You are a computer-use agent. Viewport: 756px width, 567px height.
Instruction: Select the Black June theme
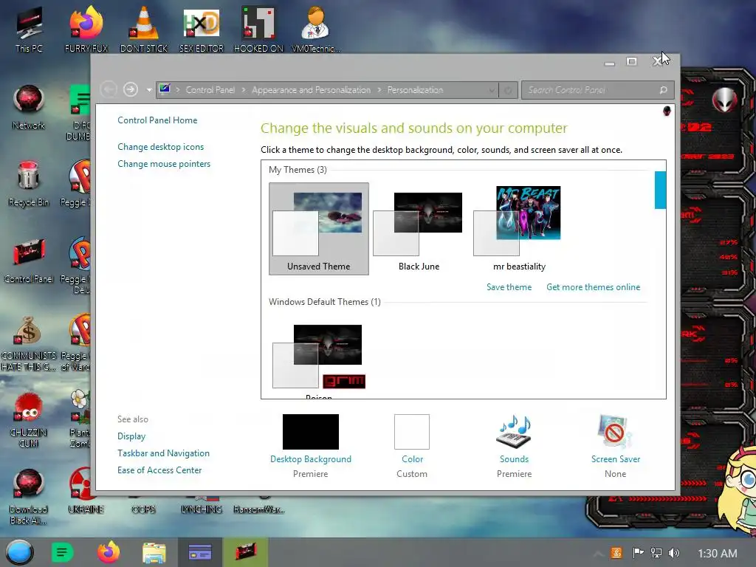(x=419, y=229)
